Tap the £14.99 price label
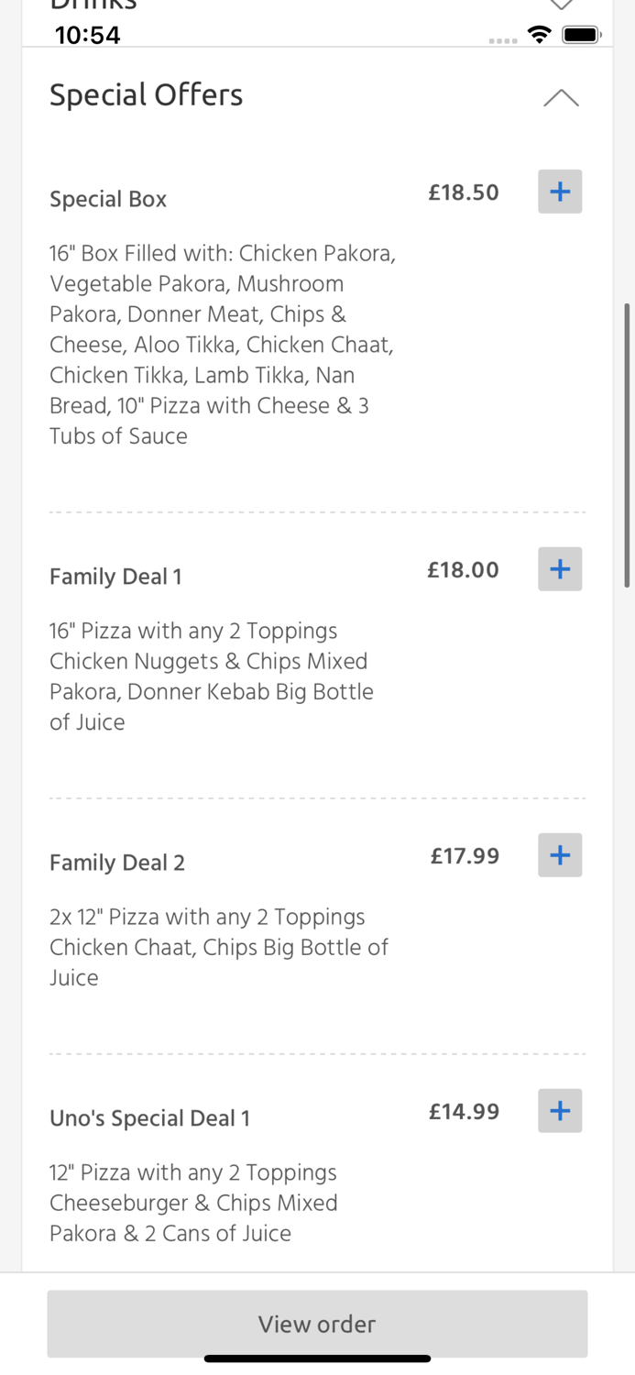The height and width of the screenshot is (1375, 635). (464, 1112)
